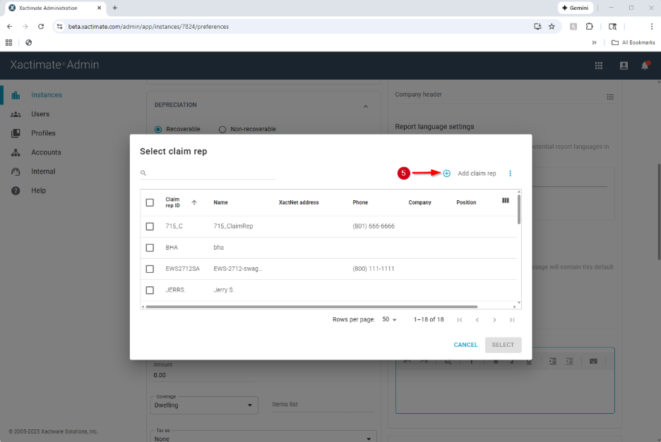Click the vertical scrollbar of the table
Viewport: 661px width, 442px height.
(x=518, y=209)
